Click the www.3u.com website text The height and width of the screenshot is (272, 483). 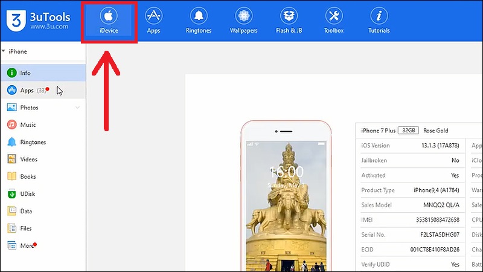pyautogui.click(x=50, y=27)
